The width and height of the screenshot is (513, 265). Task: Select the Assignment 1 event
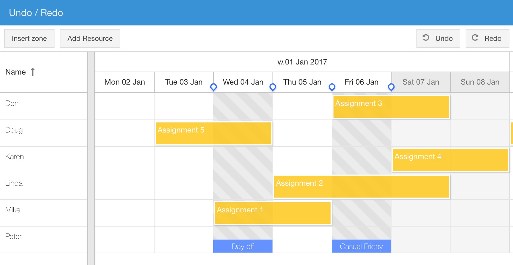point(272,213)
